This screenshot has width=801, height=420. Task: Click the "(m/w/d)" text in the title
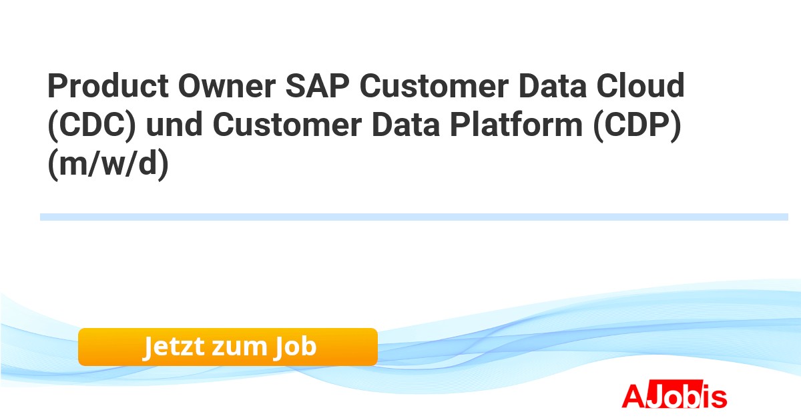(x=108, y=164)
